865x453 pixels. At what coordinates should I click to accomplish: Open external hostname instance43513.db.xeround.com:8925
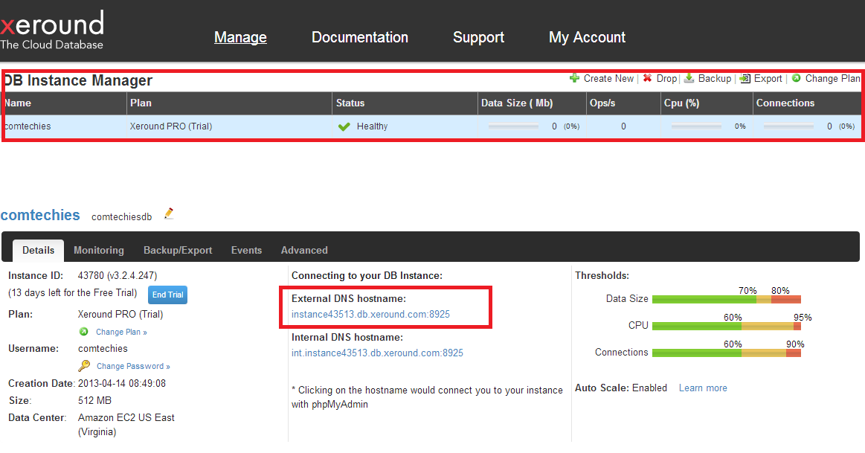coord(370,314)
